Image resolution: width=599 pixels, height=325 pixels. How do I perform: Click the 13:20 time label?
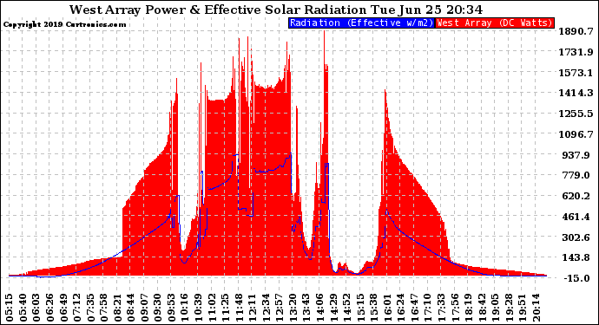click(x=293, y=308)
